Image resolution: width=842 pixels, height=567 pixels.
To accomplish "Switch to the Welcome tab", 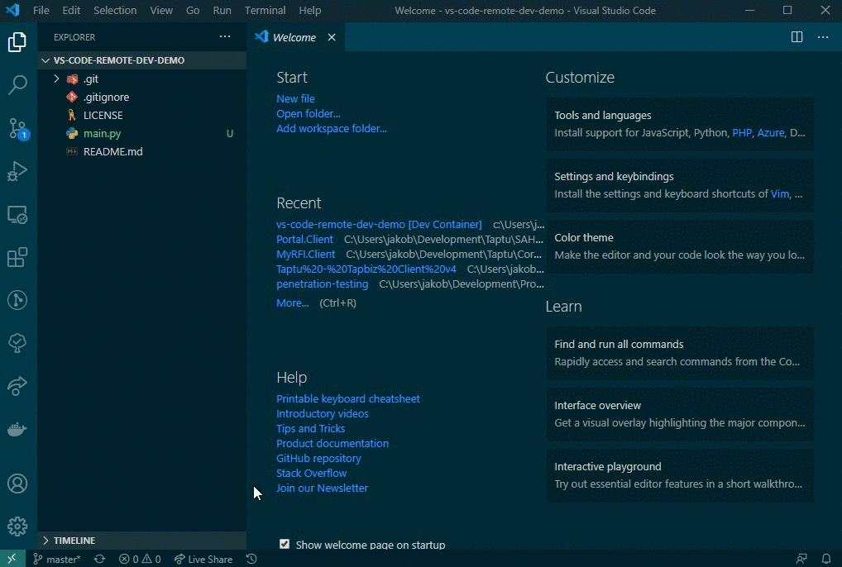I will point(294,36).
